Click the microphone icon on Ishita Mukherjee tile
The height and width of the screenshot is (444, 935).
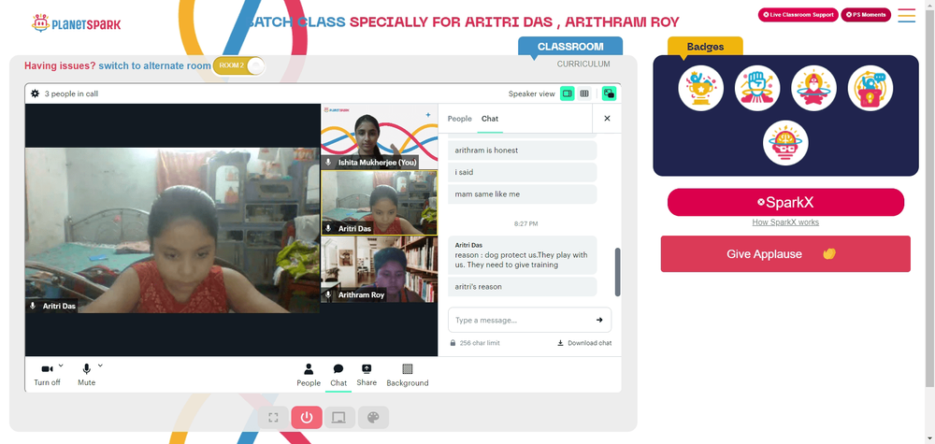pyautogui.click(x=328, y=162)
